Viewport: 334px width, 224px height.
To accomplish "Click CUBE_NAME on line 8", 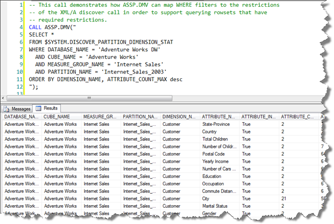I will 62,57.
